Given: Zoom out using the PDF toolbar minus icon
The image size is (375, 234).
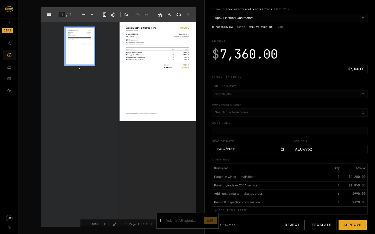Looking at the screenshot, I should pyautogui.click(x=84, y=15).
